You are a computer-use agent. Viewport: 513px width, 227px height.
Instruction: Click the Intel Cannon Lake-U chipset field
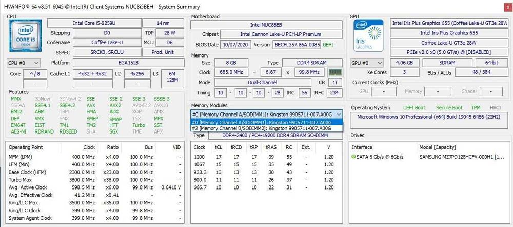click(281, 34)
